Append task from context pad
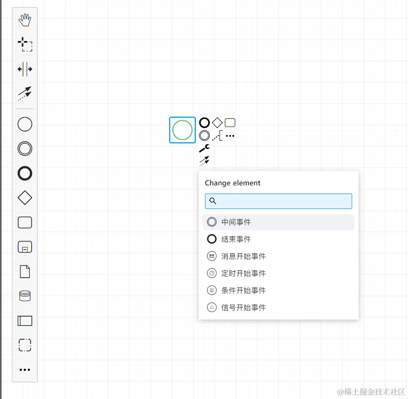This screenshot has height=399, width=408. coord(230,123)
